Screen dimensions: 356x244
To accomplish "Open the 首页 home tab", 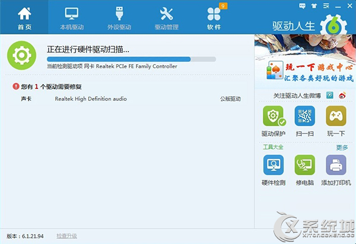I will 24,18.
